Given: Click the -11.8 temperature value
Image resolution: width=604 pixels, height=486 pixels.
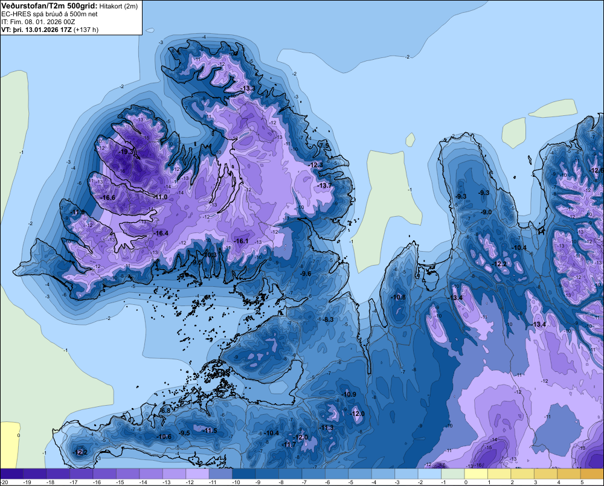Looking at the screenshot, I should [77, 212].
